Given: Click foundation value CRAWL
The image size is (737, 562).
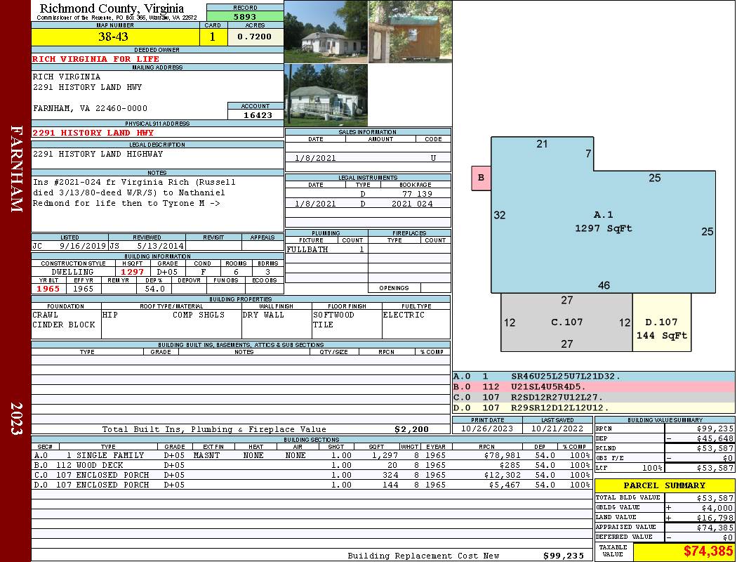Looking at the screenshot, I should coord(45,315).
